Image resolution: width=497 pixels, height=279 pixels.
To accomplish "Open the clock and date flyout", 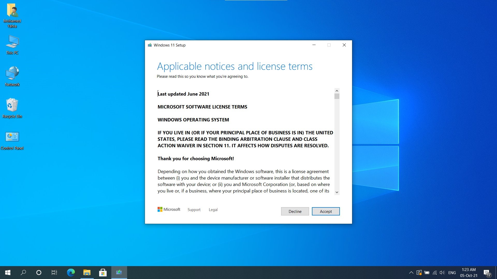I will pyautogui.click(x=469, y=273).
